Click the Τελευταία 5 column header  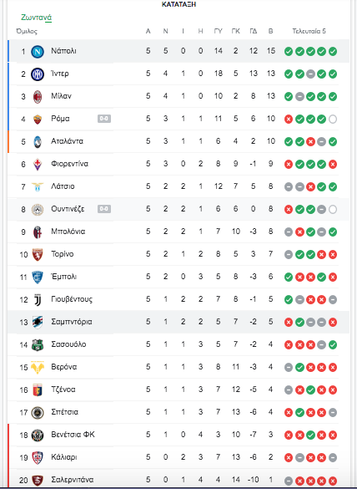click(309, 31)
